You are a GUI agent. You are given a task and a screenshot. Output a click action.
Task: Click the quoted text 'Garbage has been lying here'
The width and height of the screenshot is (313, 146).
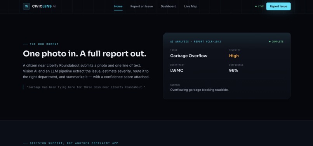[86, 87]
